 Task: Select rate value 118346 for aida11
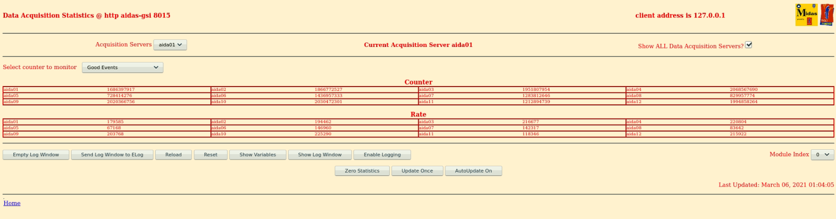530,134
